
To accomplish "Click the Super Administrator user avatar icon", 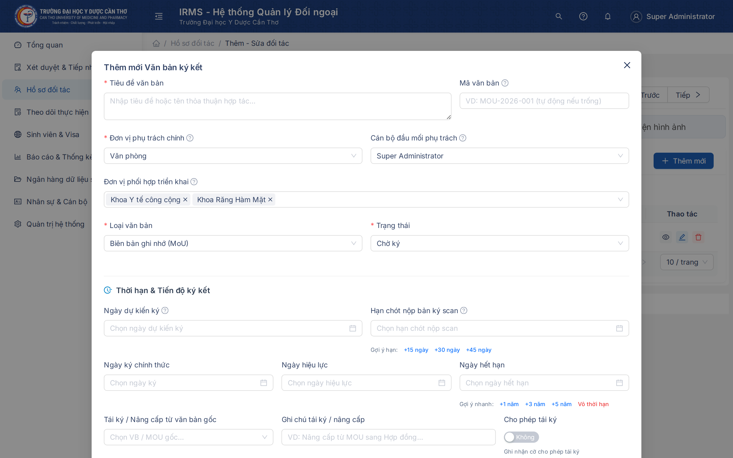I will point(636,16).
